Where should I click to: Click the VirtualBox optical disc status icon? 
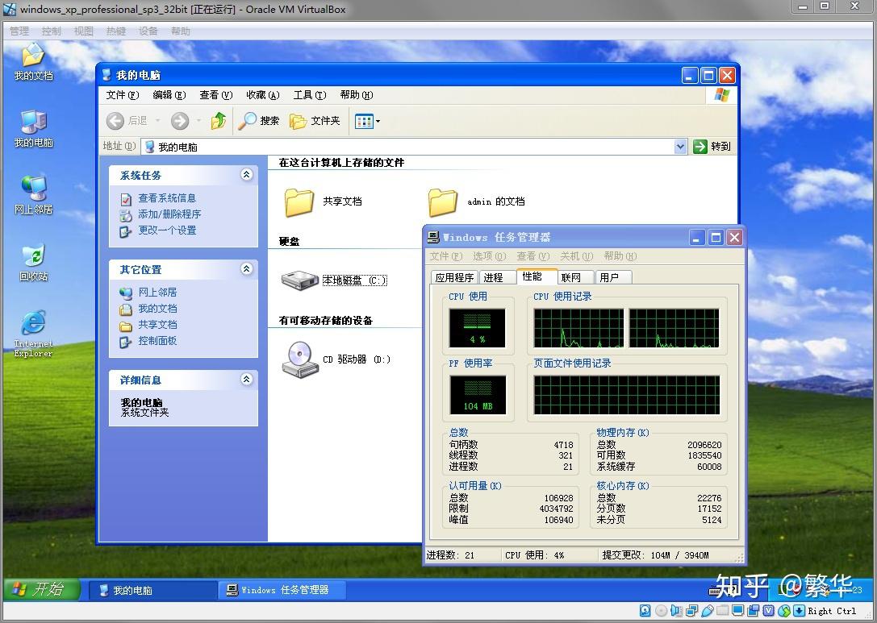[x=661, y=611]
